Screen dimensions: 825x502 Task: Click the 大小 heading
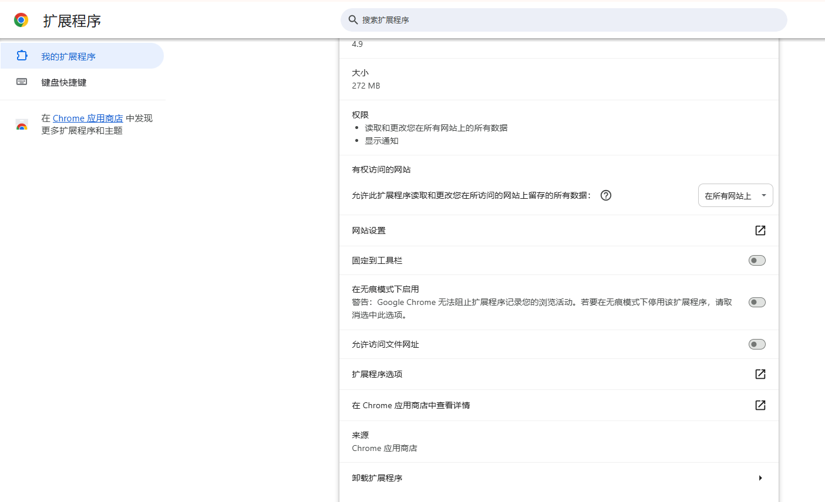point(361,73)
